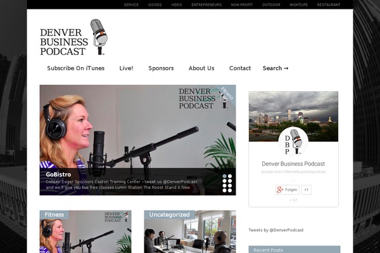Screen dimensions: 380x253
Task: Select the highlighted blue-gray slider pagination dot
Action: click(224, 176)
